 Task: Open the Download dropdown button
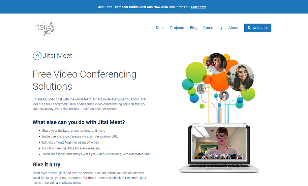pyautogui.click(x=257, y=28)
